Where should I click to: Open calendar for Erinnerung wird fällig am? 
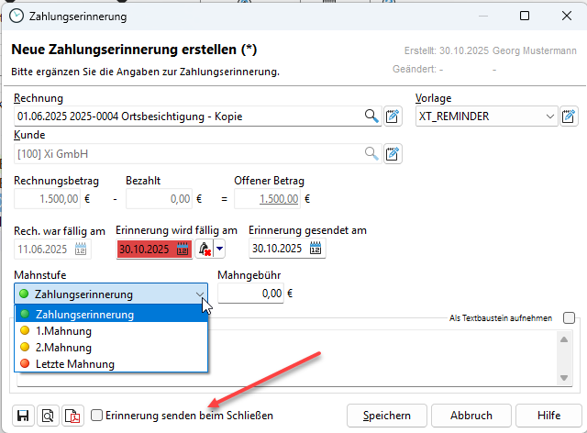pos(183,249)
